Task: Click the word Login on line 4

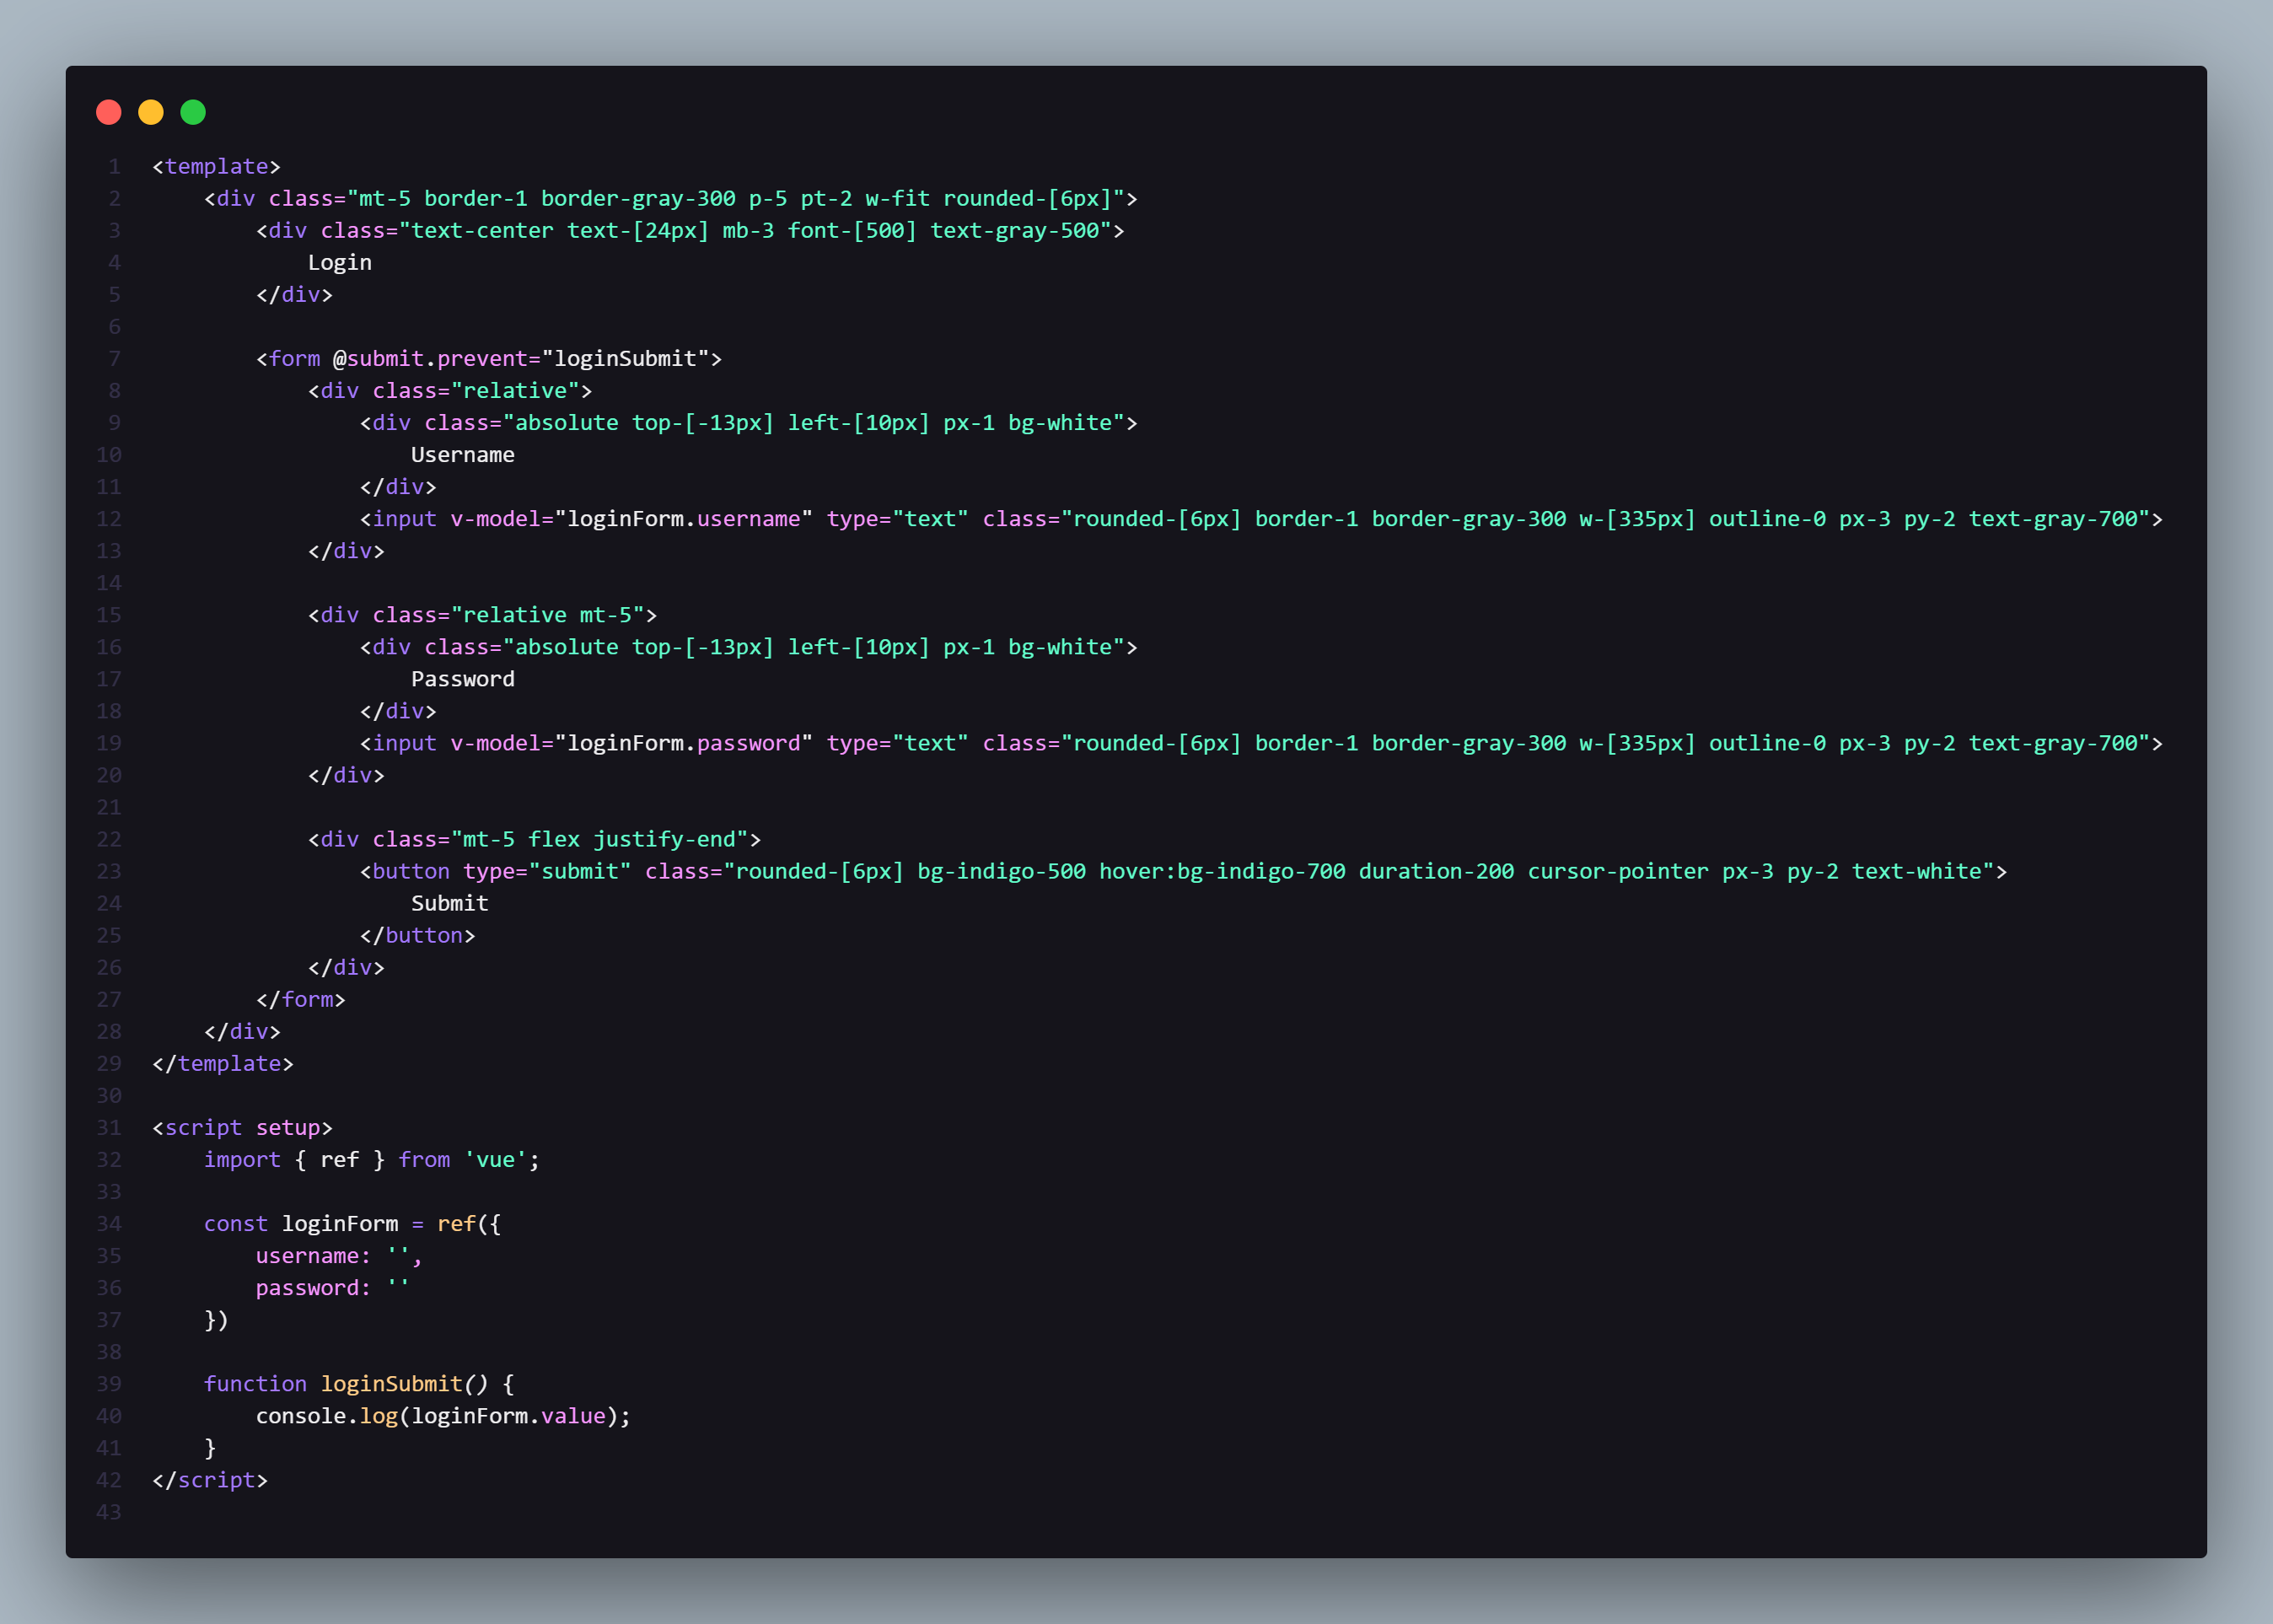Action: (x=339, y=263)
